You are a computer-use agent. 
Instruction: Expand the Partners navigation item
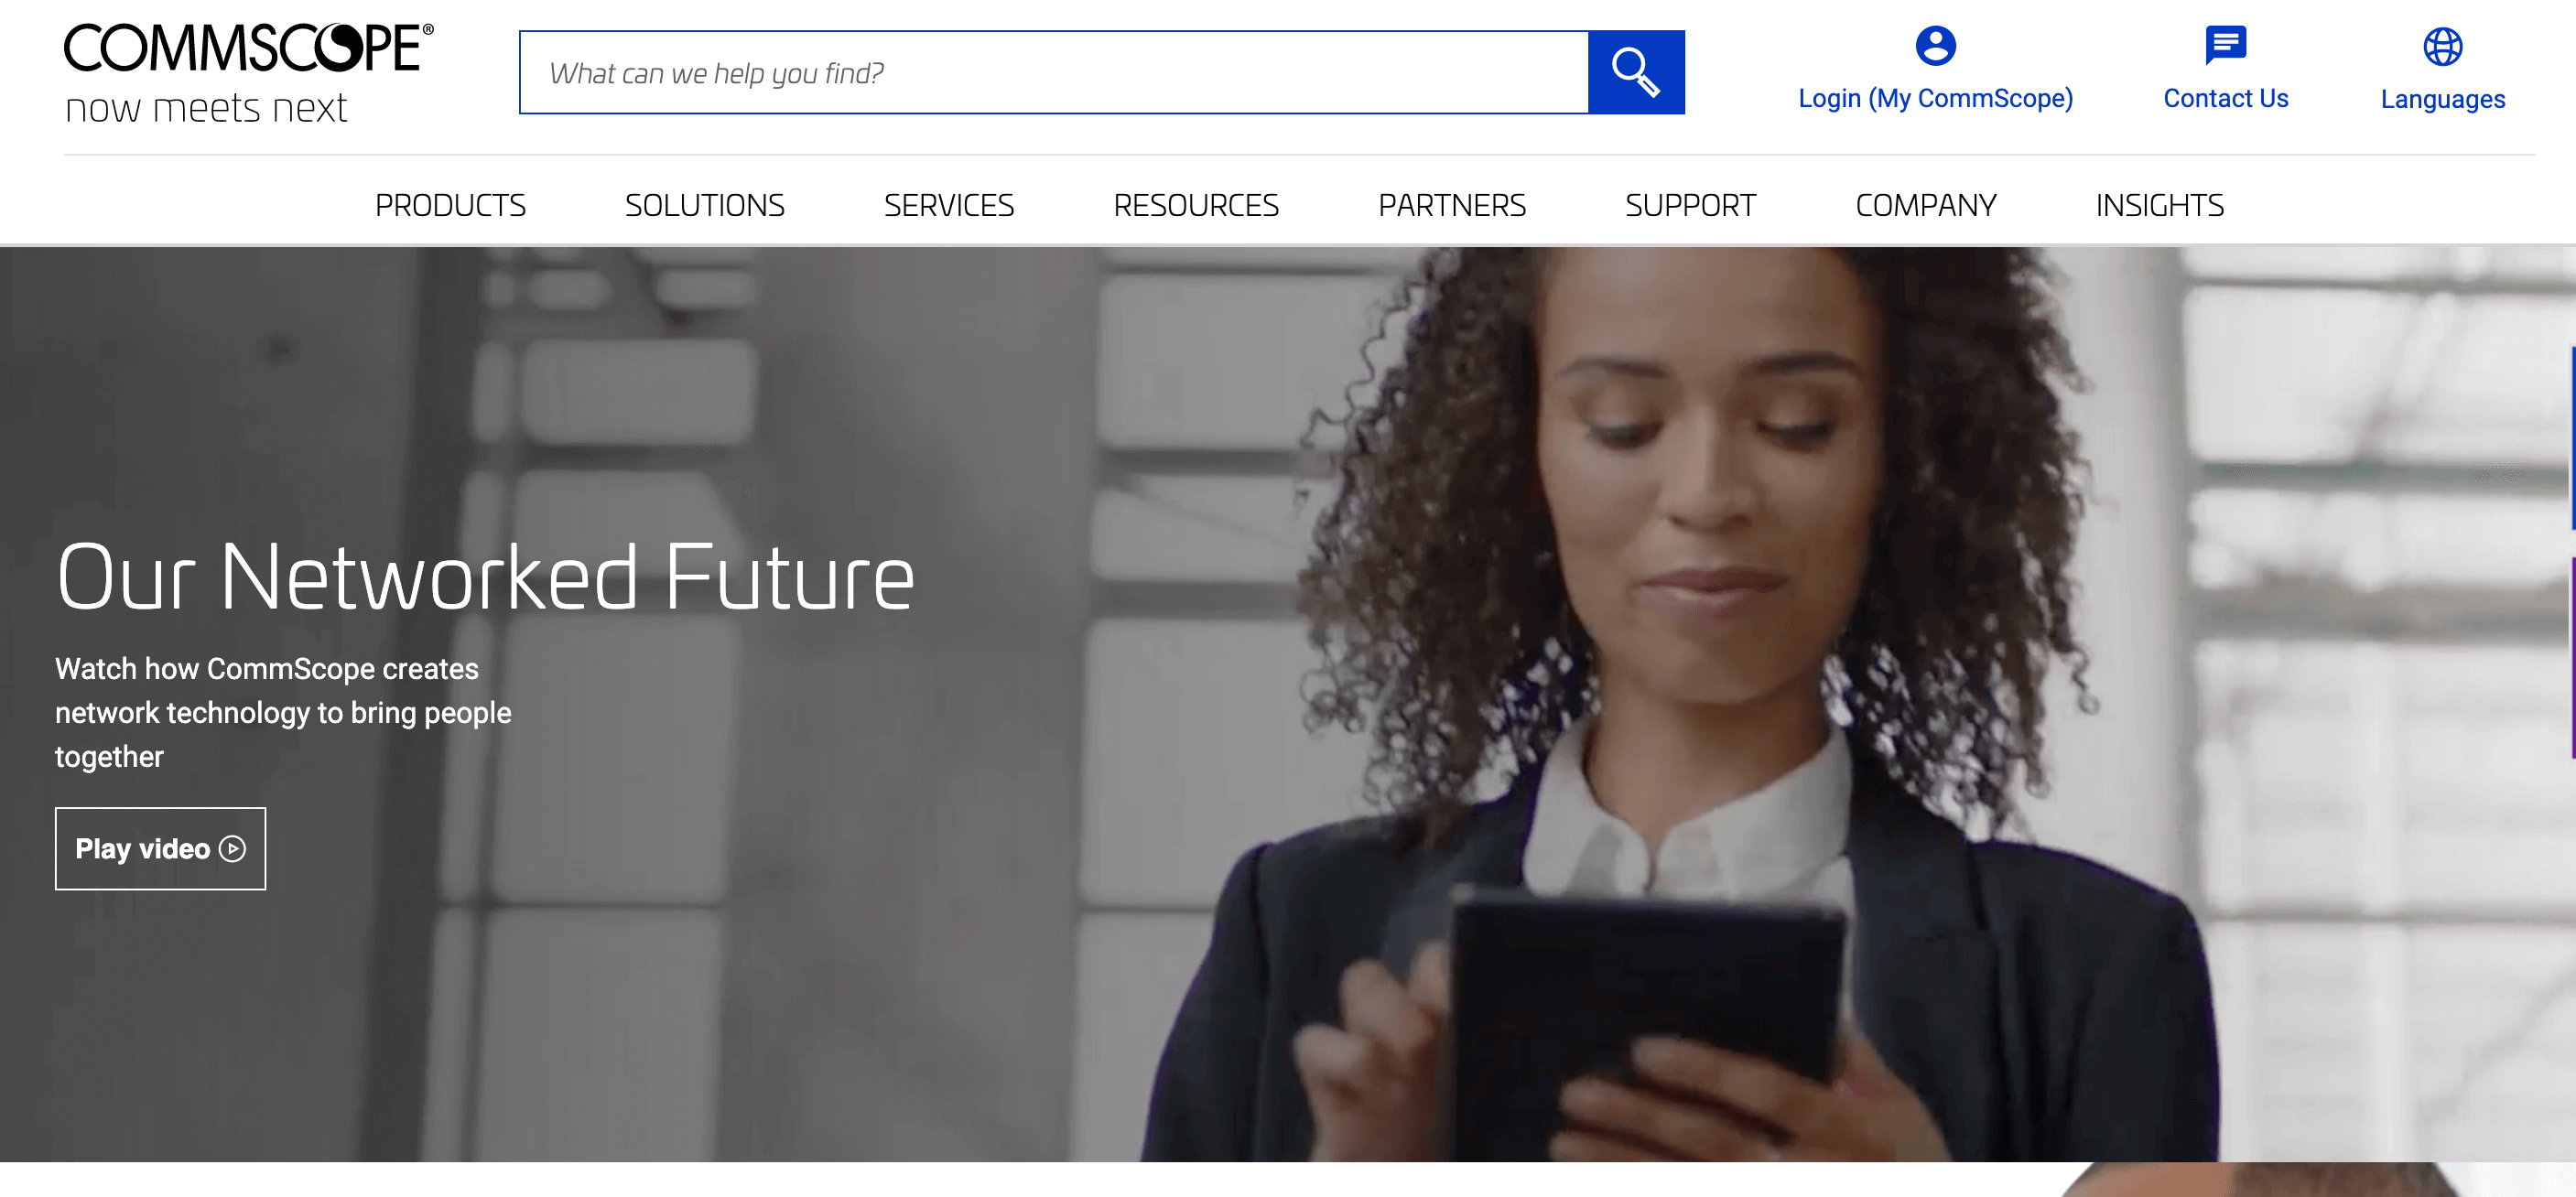pyautogui.click(x=1452, y=205)
